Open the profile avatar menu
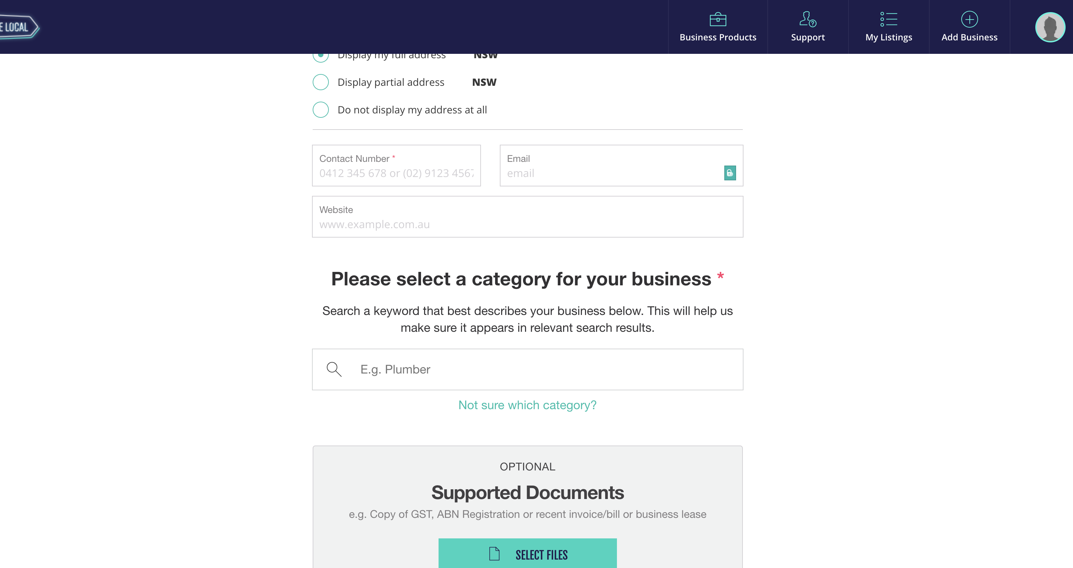 1050,27
